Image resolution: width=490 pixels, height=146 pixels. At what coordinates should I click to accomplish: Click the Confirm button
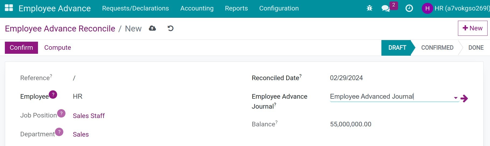point(21,48)
